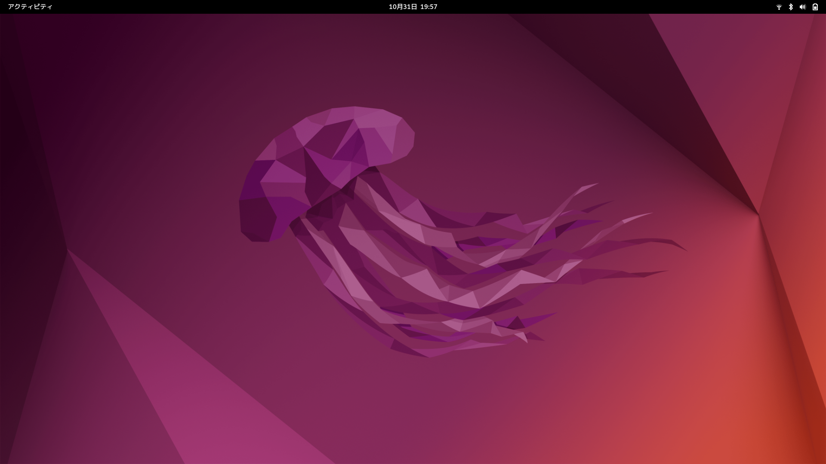This screenshot has height=464, width=826.
Task: Click the time 19:57 in top bar
Action: pyautogui.click(x=428, y=7)
